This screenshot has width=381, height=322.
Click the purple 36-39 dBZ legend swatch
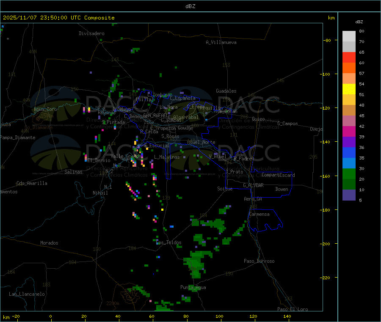click(x=349, y=142)
